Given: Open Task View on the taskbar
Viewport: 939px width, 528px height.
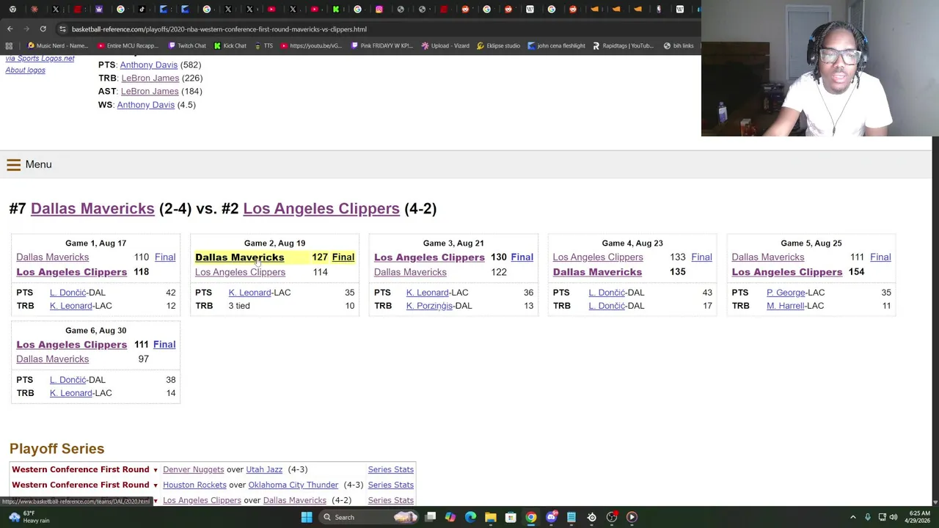Looking at the screenshot, I should pyautogui.click(x=431, y=517).
